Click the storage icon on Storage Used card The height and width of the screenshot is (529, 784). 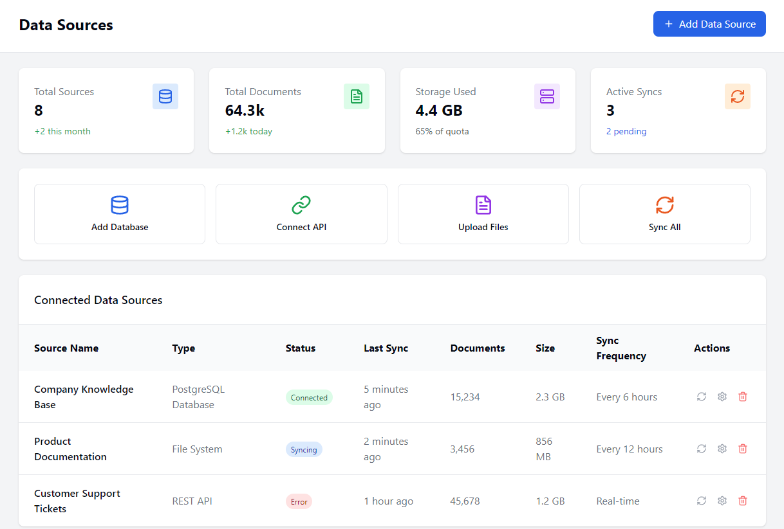pos(546,96)
